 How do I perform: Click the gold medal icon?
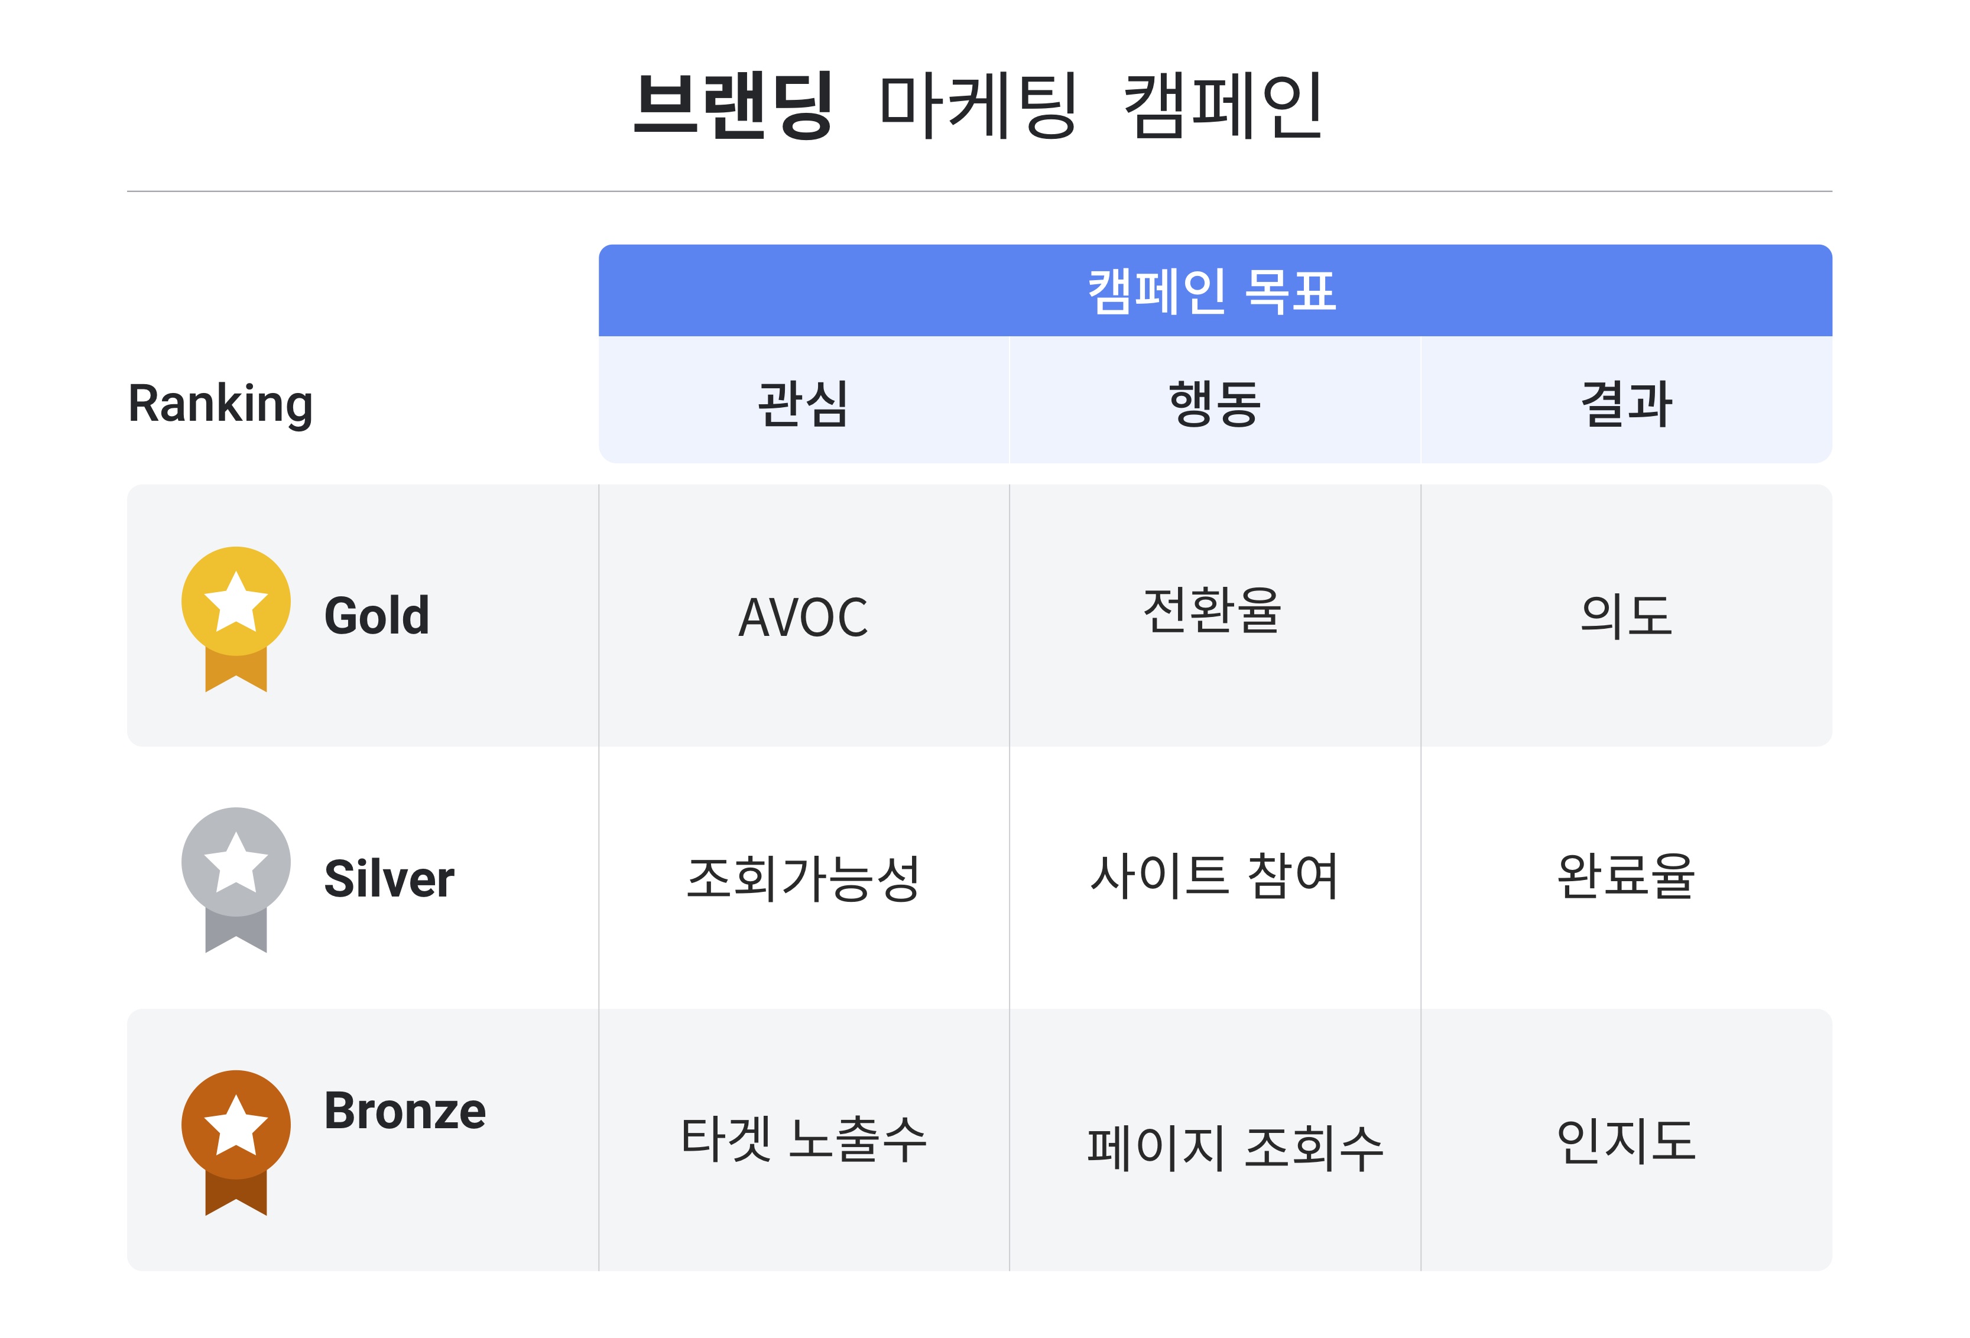point(236,619)
